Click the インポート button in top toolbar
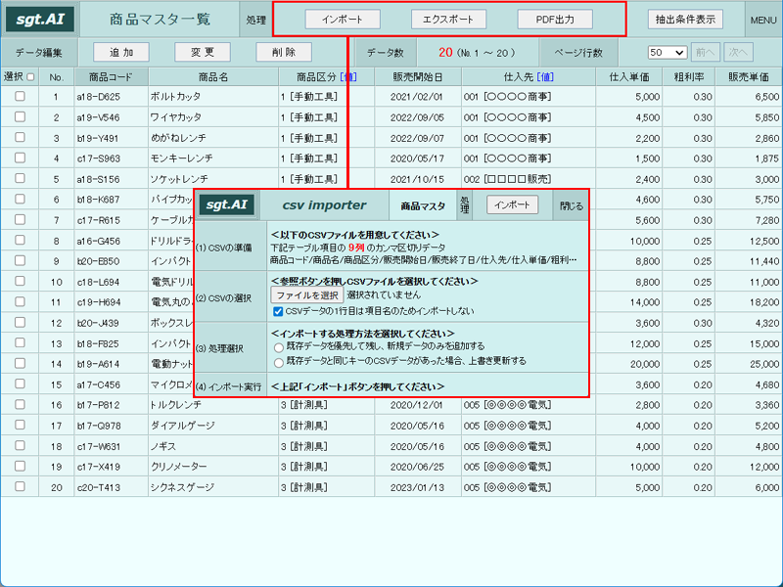The width and height of the screenshot is (783, 587). tap(343, 20)
